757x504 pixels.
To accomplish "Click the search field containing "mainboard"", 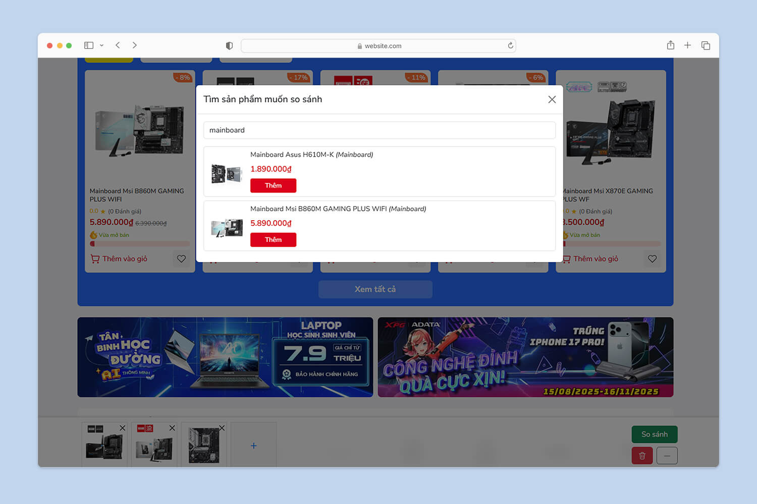I will [380, 130].
